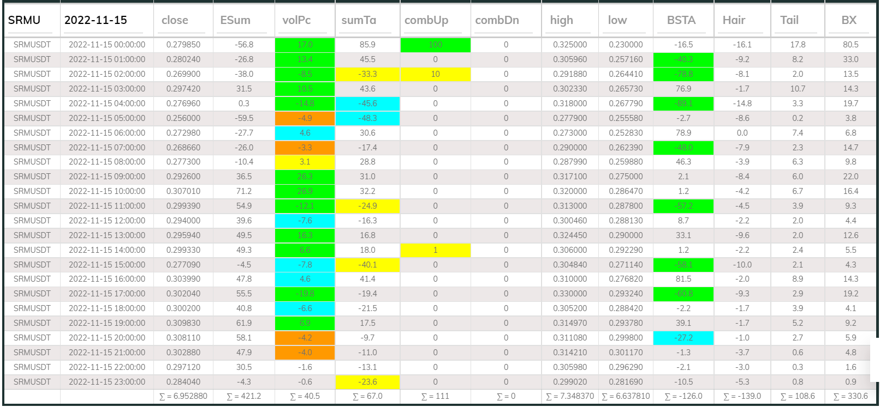Click the Hair column header
The height and width of the screenshot is (407, 880).
point(734,20)
